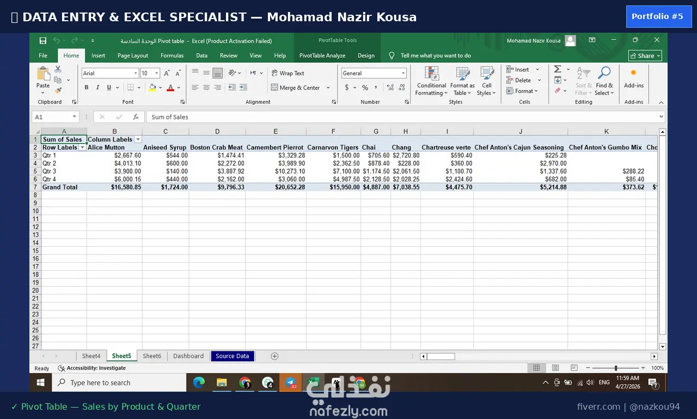Switch to Page Break Preview in status bar

[x=574, y=368]
